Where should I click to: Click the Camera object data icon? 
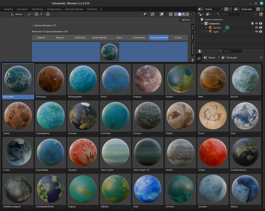point(227,27)
